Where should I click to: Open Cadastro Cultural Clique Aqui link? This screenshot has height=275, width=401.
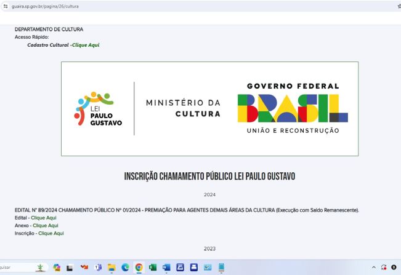pyautogui.click(x=86, y=45)
